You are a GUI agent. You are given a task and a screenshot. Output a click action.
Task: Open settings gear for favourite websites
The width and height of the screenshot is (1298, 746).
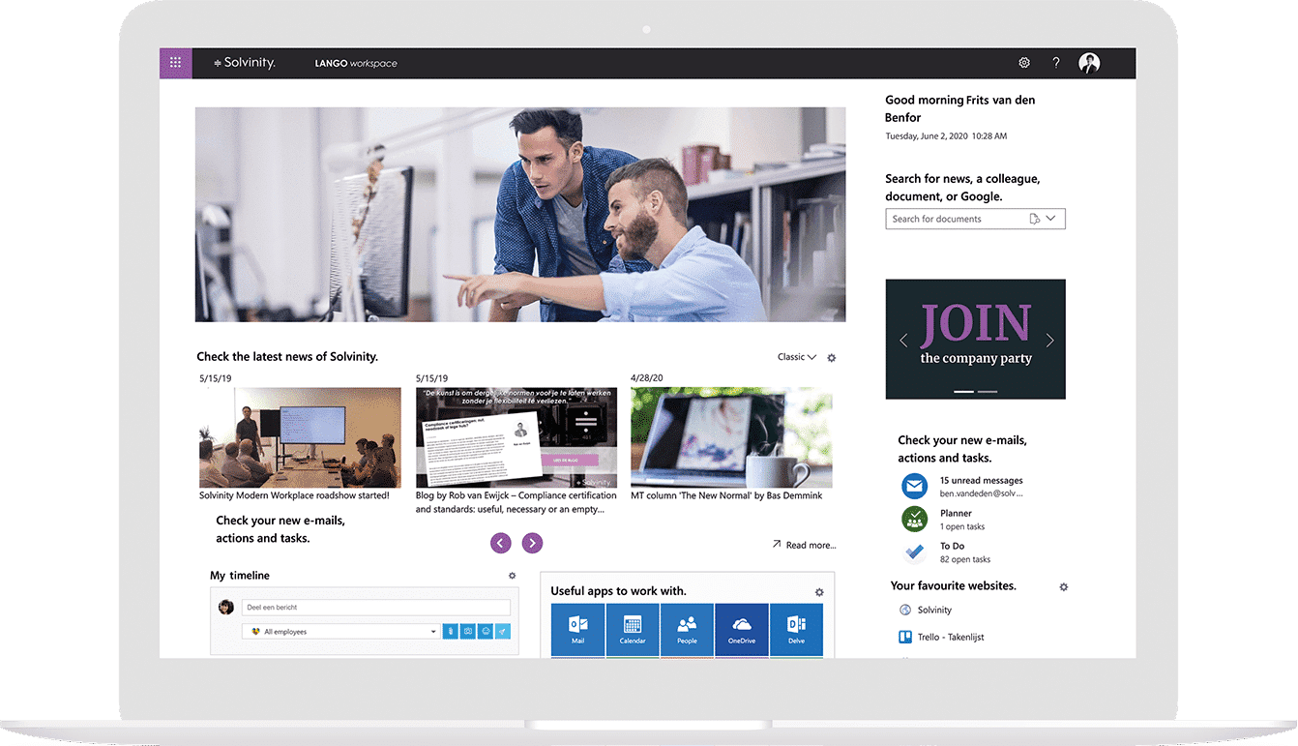tap(1063, 586)
